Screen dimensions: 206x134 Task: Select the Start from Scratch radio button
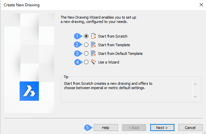point(86,36)
